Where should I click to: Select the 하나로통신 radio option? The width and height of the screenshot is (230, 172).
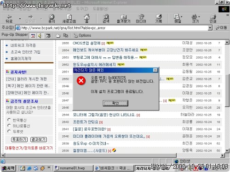point(9,125)
